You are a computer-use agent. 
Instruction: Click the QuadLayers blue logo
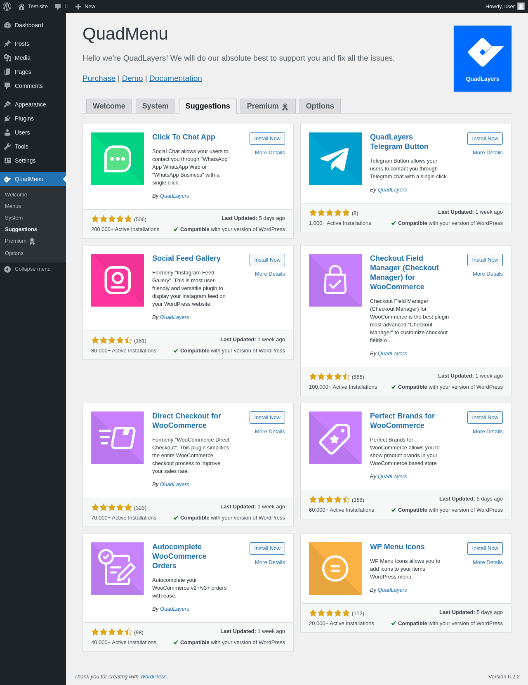coord(483,59)
